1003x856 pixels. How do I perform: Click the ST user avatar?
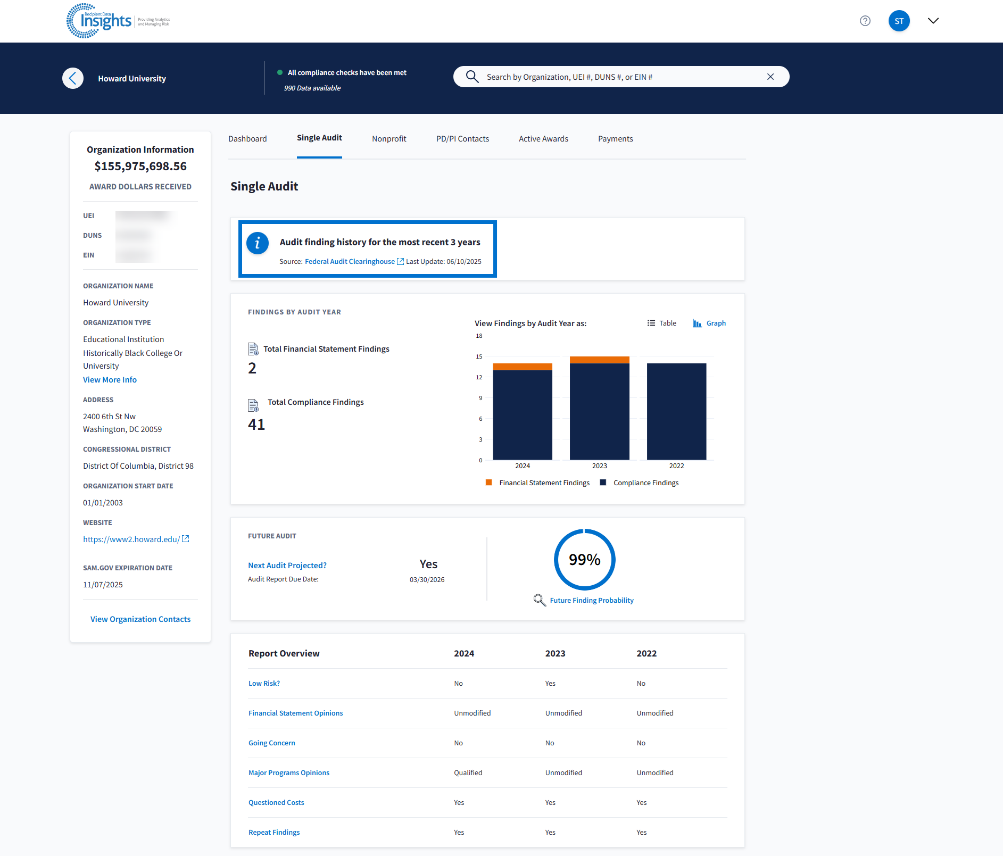tap(899, 21)
